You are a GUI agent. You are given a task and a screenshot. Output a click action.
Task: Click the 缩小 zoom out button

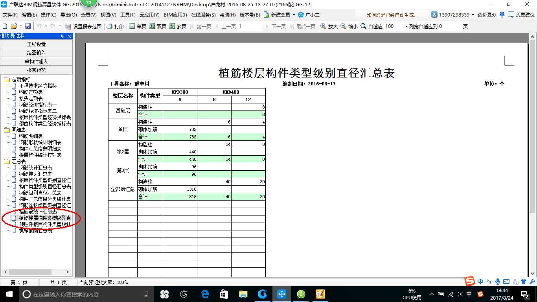349,26
